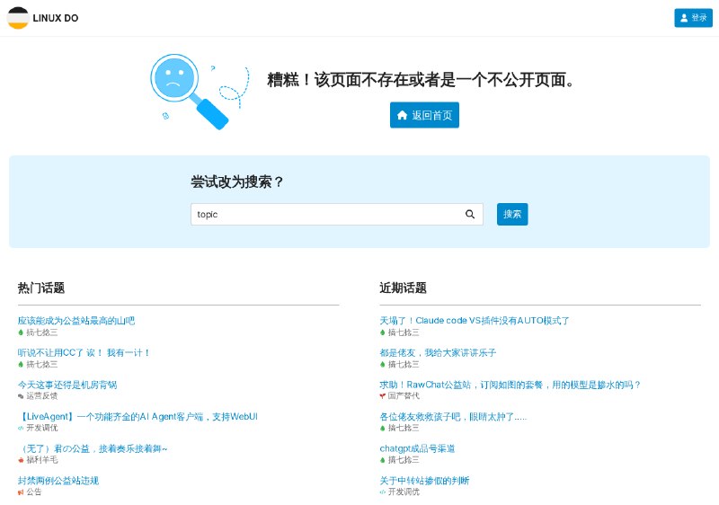Click 公告 category label
This screenshot has height=505, width=719.
click(33, 492)
